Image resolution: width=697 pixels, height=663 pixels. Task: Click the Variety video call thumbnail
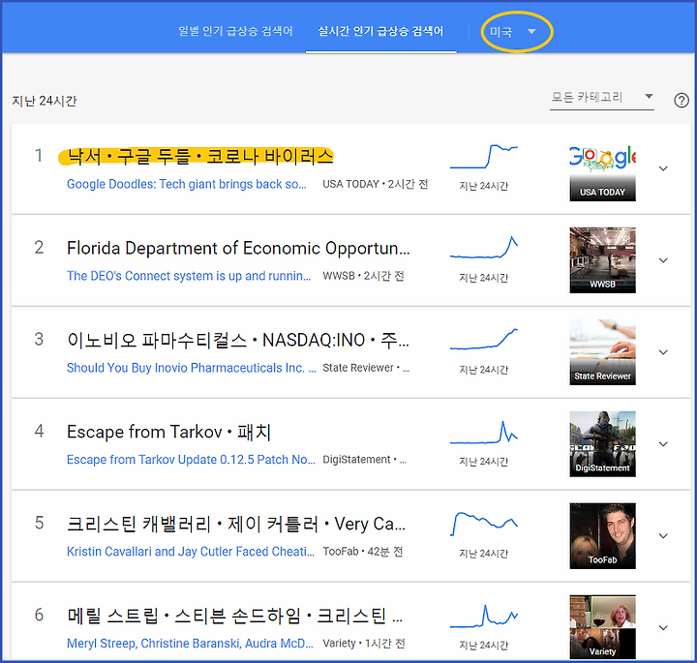coord(602,627)
